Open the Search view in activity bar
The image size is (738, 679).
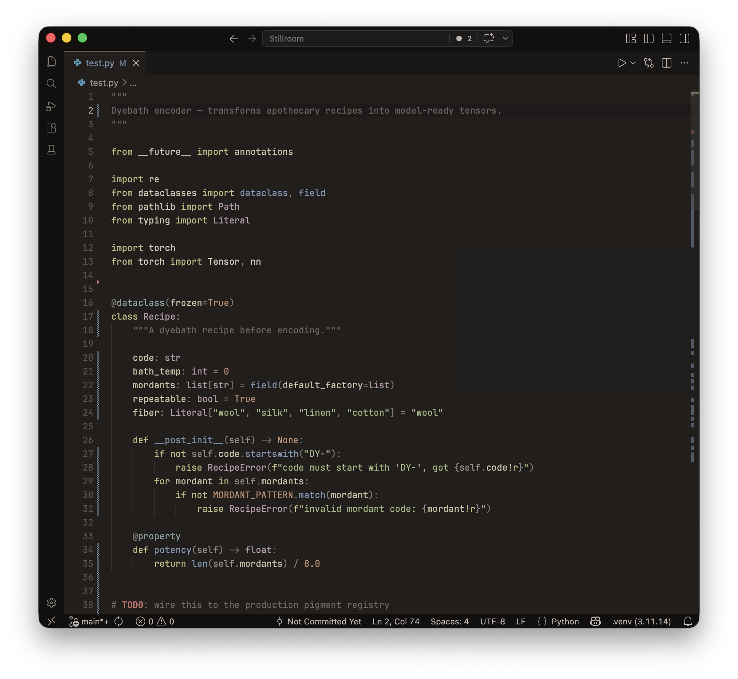coord(51,84)
